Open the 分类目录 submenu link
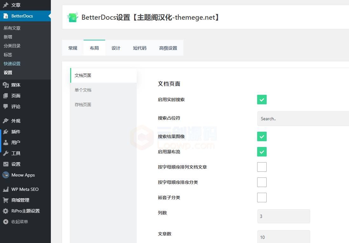The image size is (349, 243). (12, 46)
